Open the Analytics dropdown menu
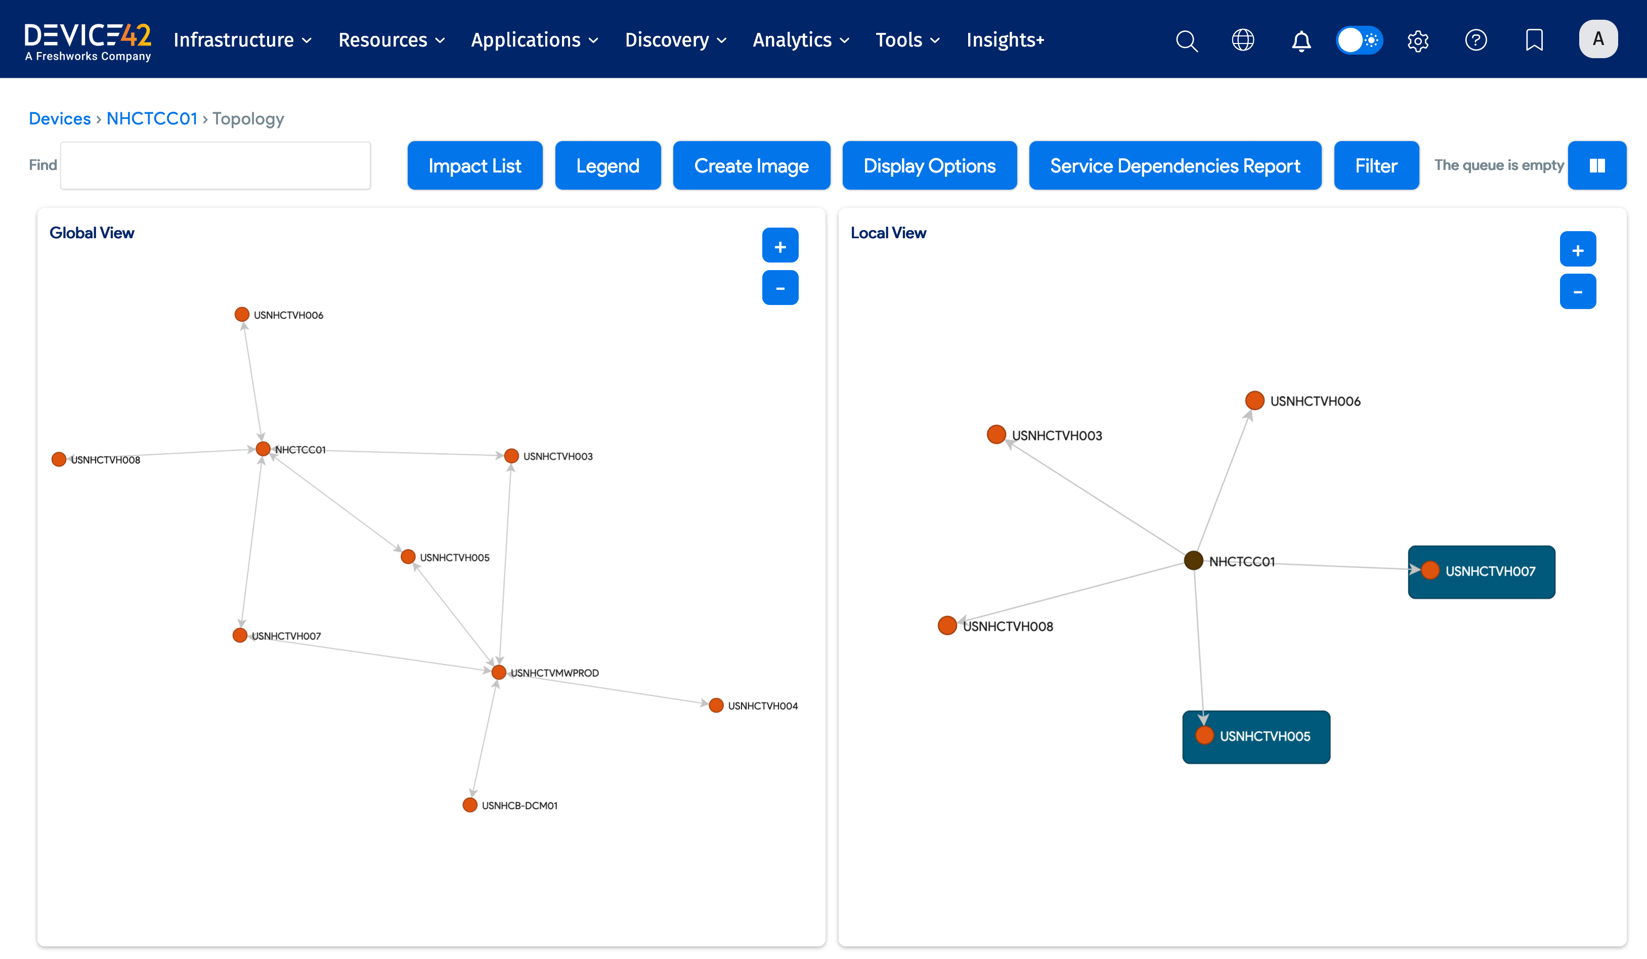The image size is (1647, 959). [x=801, y=40]
